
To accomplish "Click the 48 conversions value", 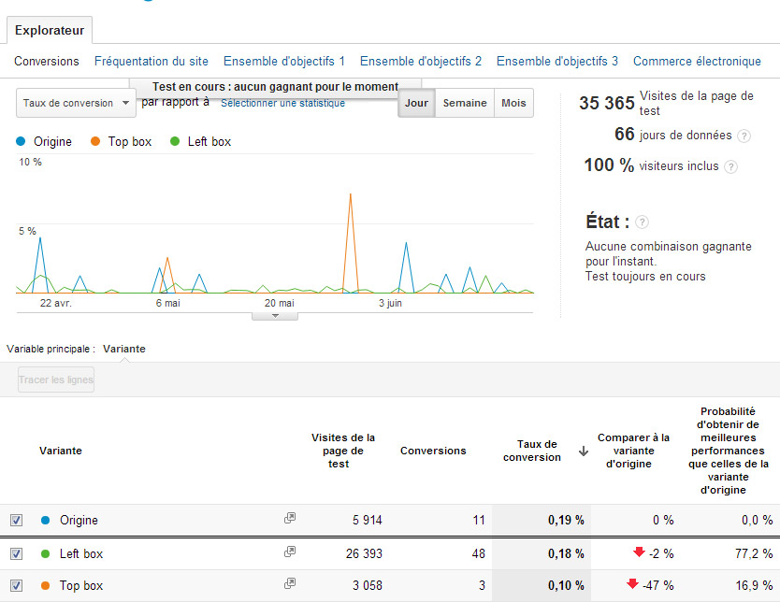I will click(x=479, y=553).
